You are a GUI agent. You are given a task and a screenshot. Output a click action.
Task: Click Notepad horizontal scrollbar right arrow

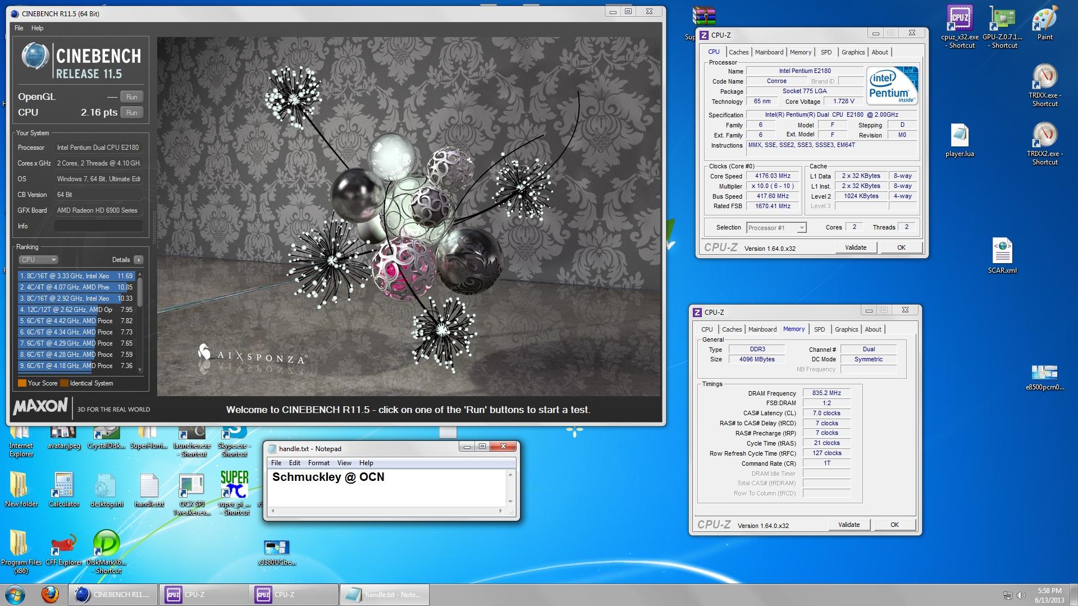[x=501, y=511]
